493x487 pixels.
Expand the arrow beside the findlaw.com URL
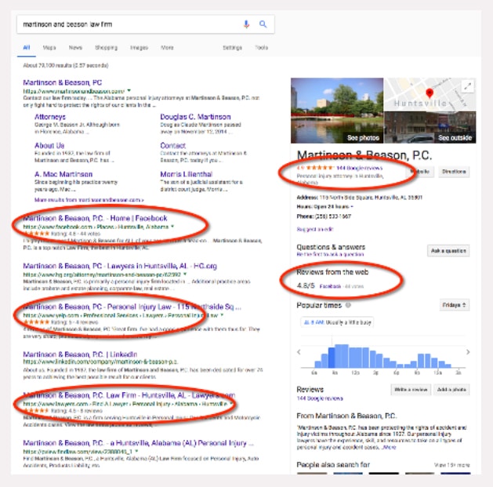click(x=136, y=452)
